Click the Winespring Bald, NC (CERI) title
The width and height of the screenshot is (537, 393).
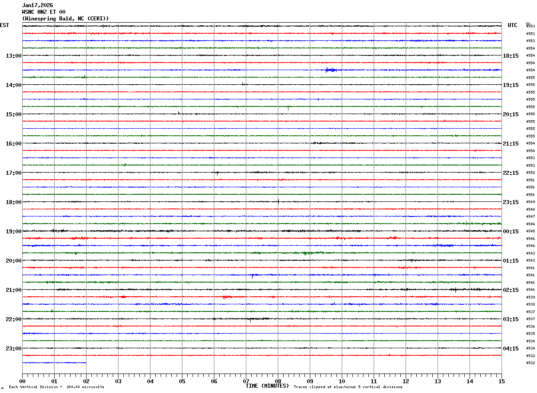click(x=65, y=19)
